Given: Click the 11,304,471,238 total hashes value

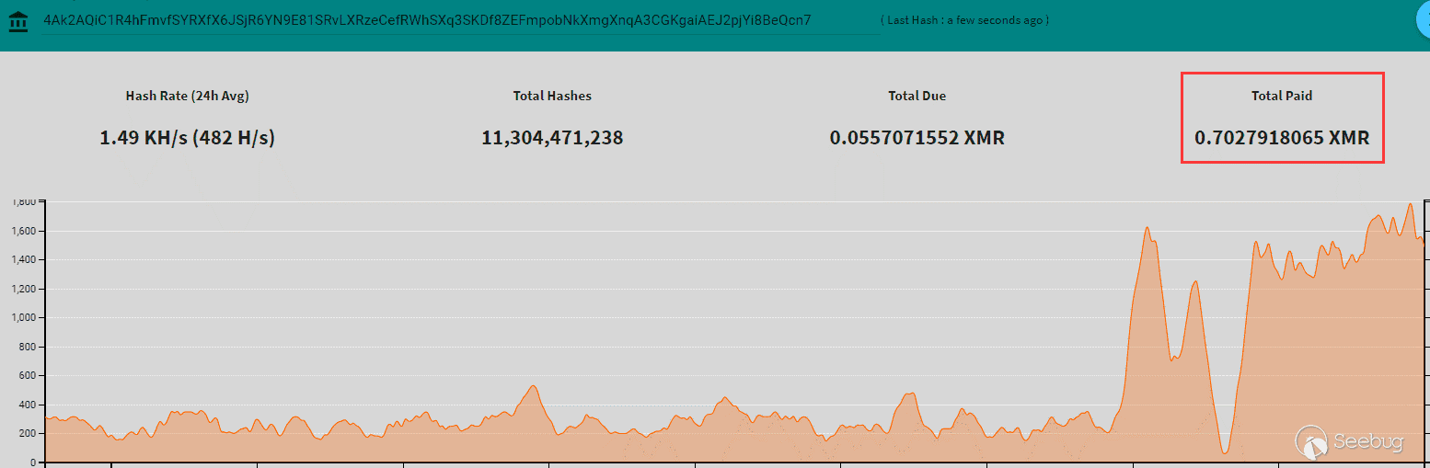Looking at the screenshot, I should [x=552, y=138].
